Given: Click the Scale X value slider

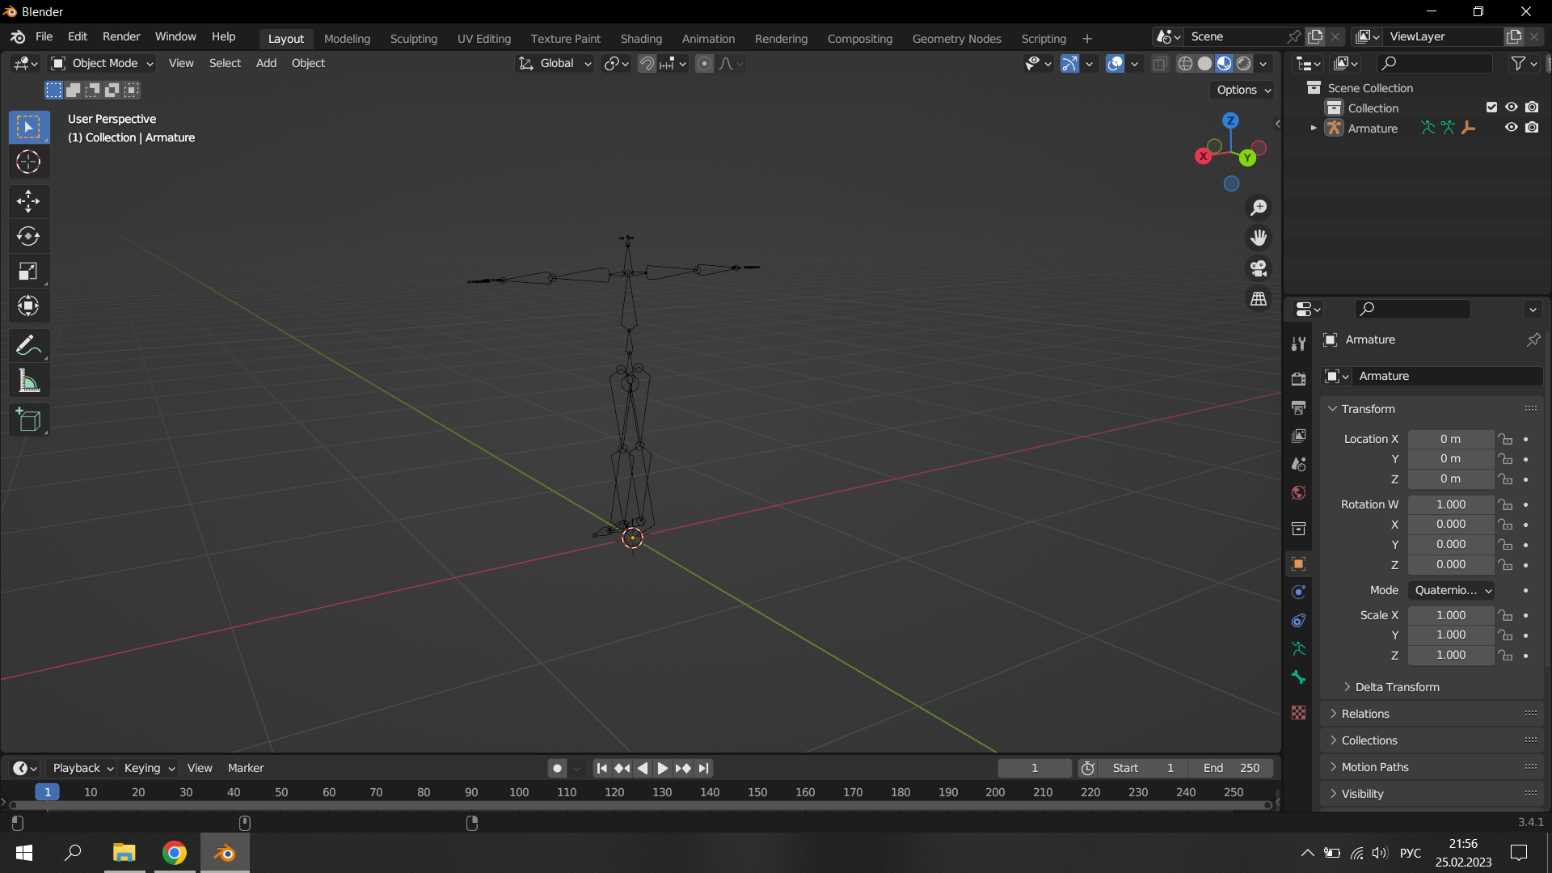Looking at the screenshot, I should pos(1451,614).
